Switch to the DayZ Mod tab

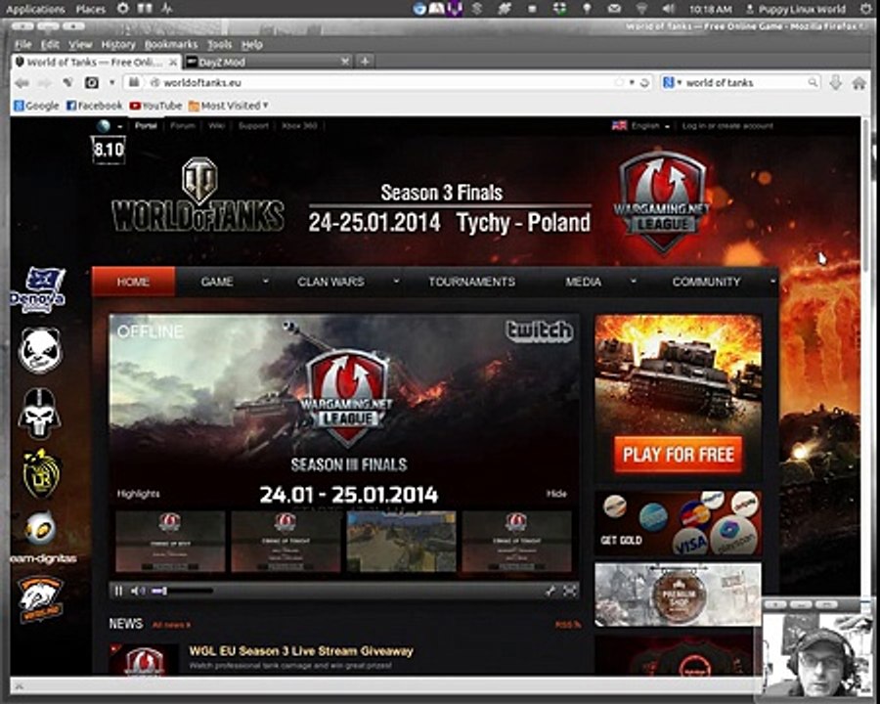pos(267,62)
